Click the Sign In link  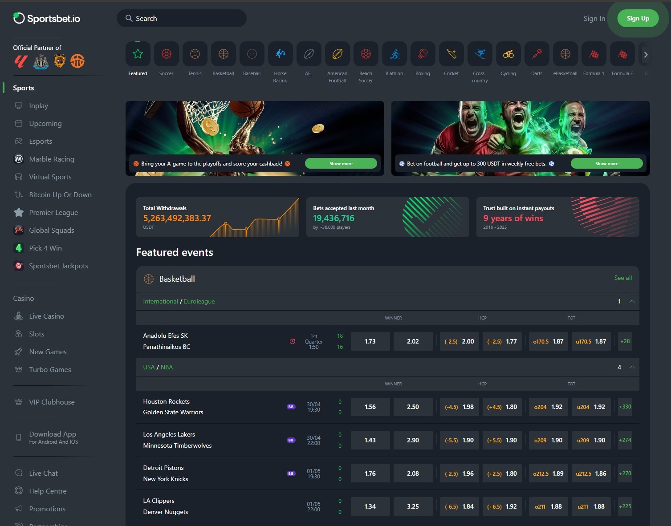click(x=594, y=18)
